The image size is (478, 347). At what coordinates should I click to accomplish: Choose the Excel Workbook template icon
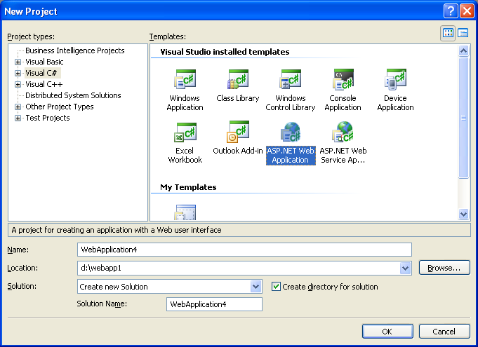[185, 132]
